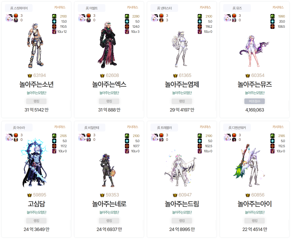Click the green 2100 icon on 놀아주는소년 card
The image size is (291, 239).
54,16
